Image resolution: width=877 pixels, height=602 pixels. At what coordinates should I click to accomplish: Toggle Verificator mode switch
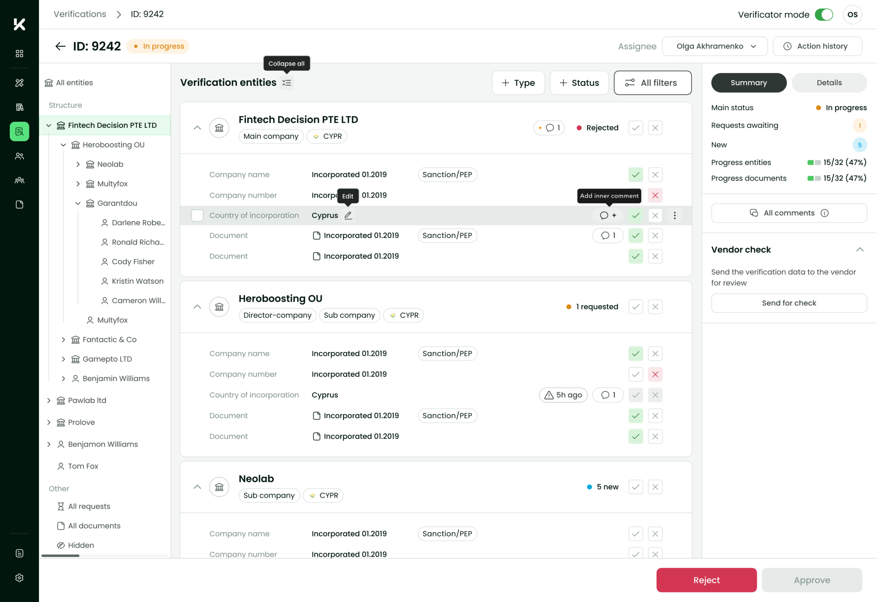click(x=824, y=15)
